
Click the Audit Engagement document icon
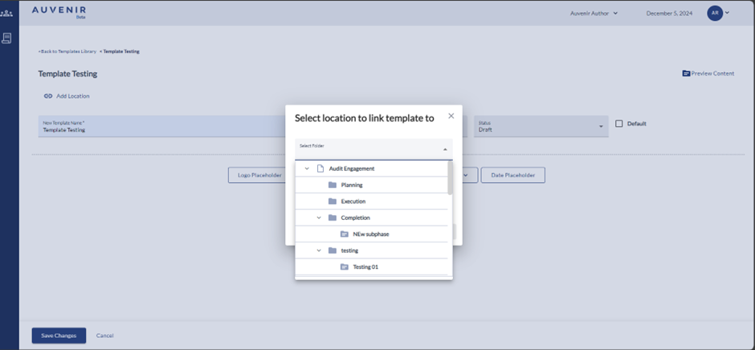320,169
